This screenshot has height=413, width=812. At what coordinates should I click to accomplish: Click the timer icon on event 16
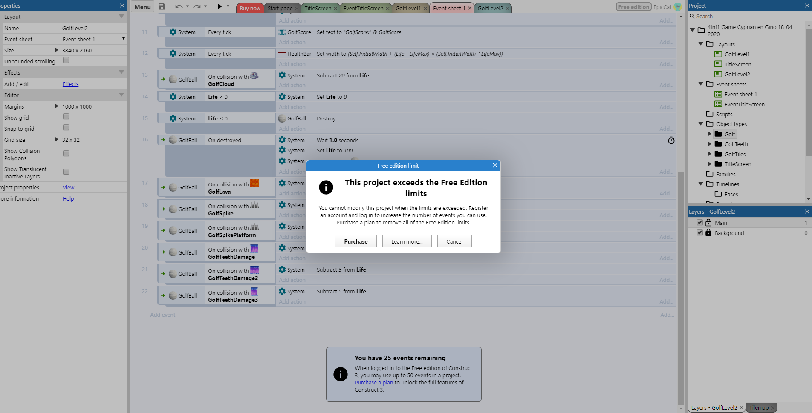point(671,141)
